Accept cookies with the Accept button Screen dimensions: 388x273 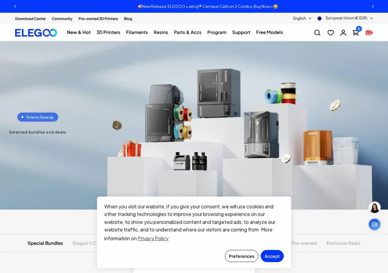[272, 256]
